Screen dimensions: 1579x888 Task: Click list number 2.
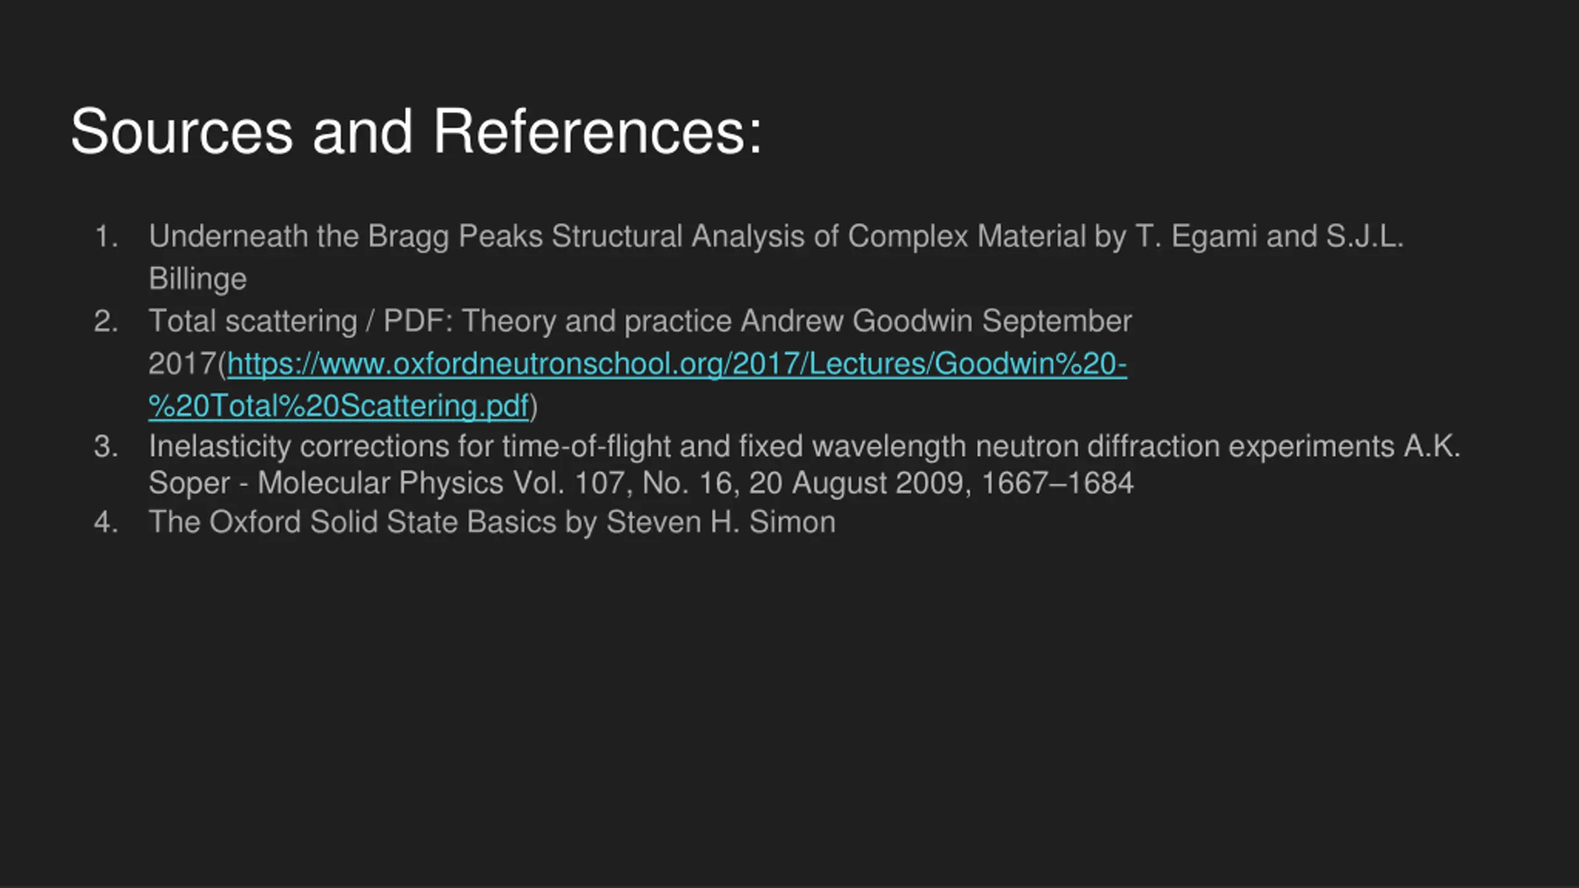click(106, 321)
